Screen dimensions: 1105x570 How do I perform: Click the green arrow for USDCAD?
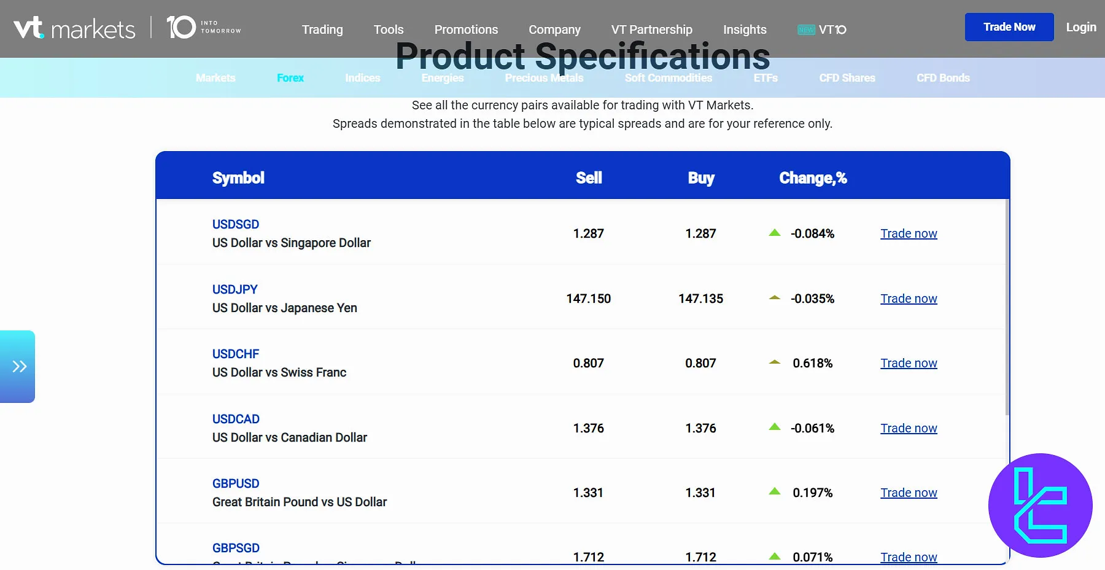pos(775,427)
